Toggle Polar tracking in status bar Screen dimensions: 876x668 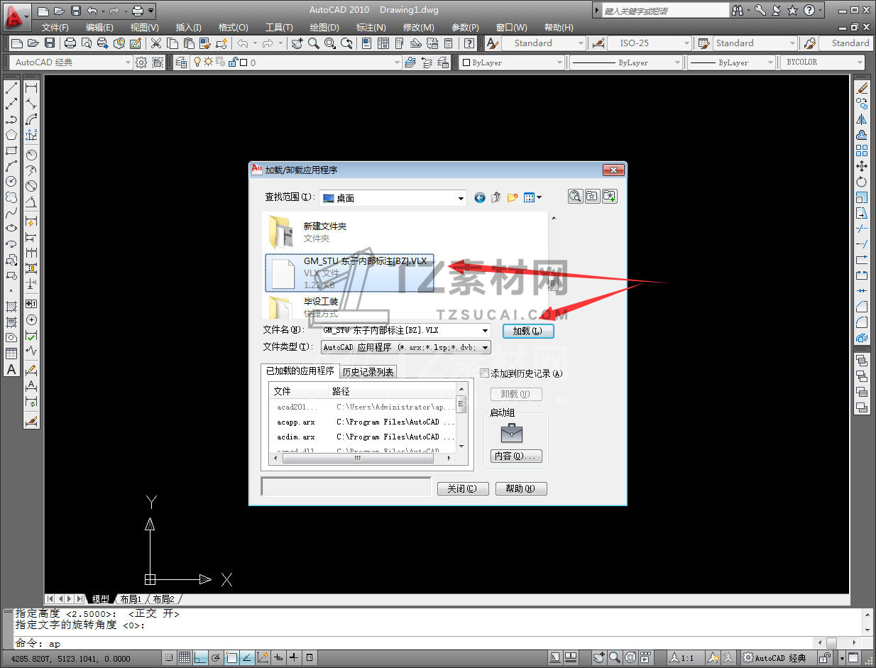[x=216, y=658]
